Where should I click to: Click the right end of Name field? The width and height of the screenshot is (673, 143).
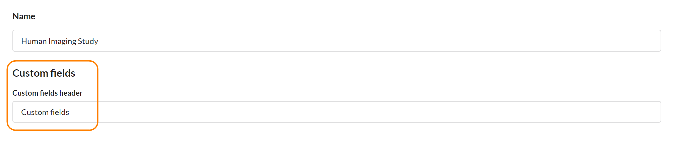(654, 41)
